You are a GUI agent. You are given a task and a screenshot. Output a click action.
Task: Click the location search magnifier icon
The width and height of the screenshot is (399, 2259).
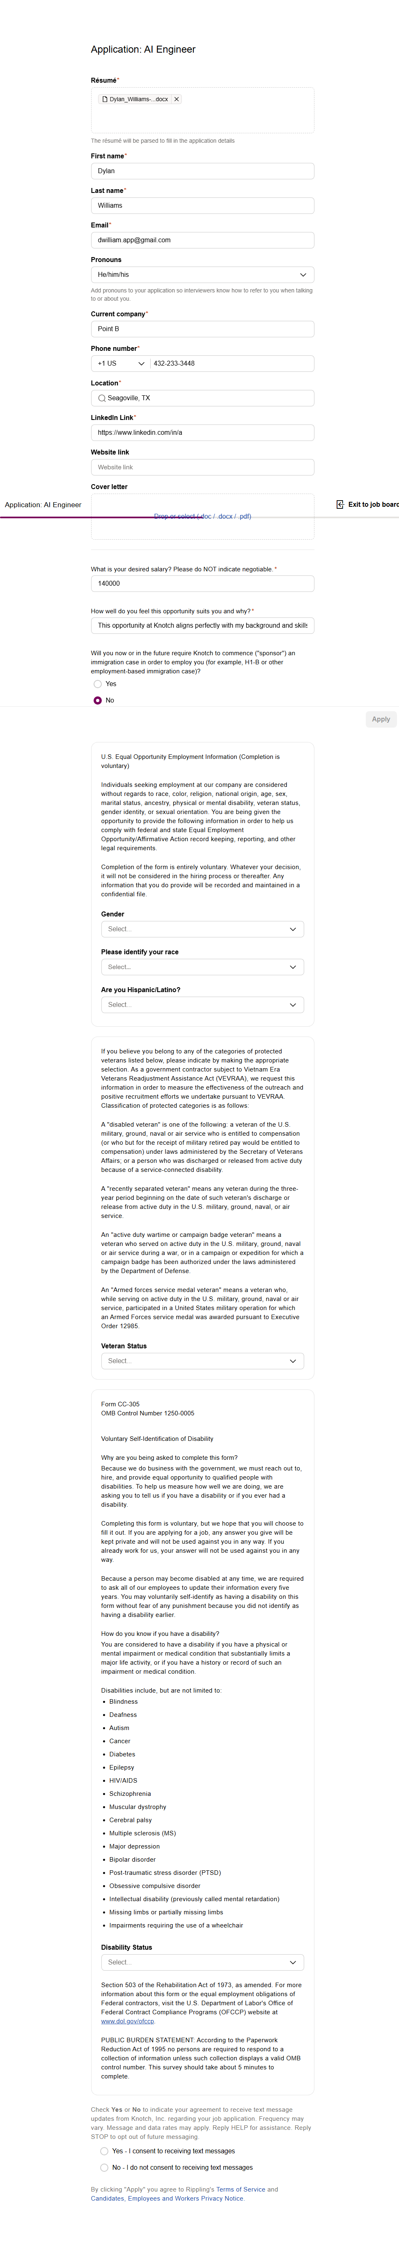101,398
